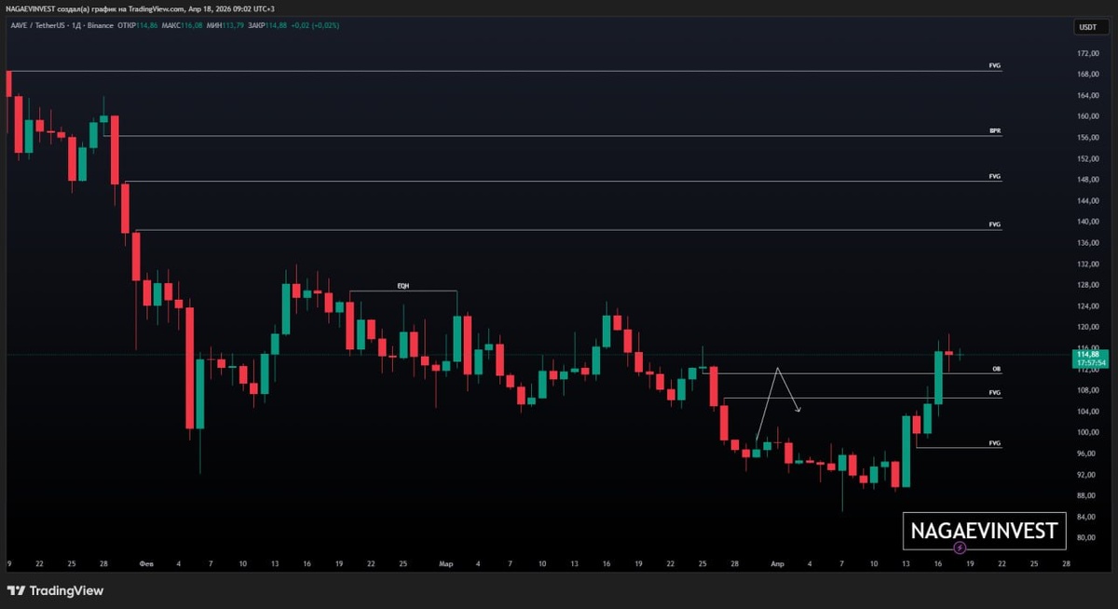Viewport: 1118px width, 609px height.
Task: Click the purple lightning event marker
Action: [960, 548]
